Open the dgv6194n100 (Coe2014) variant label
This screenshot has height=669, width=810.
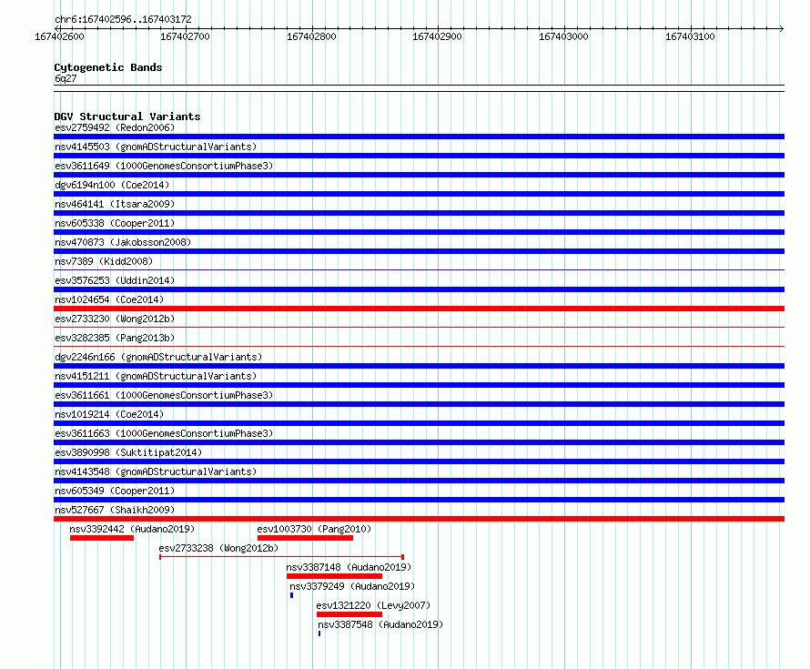(112, 185)
